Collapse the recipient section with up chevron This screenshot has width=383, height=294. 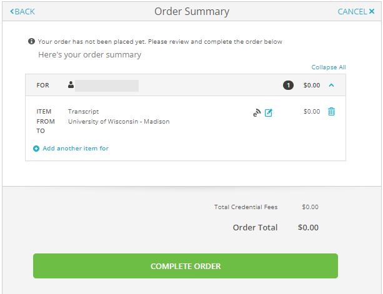click(331, 85)
